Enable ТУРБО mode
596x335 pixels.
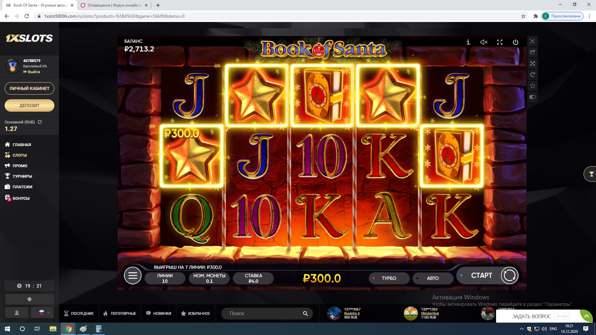[x=389, y=278]
